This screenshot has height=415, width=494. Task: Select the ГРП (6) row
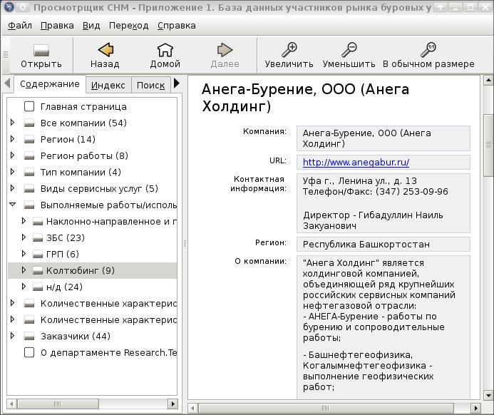click(92, 254)
